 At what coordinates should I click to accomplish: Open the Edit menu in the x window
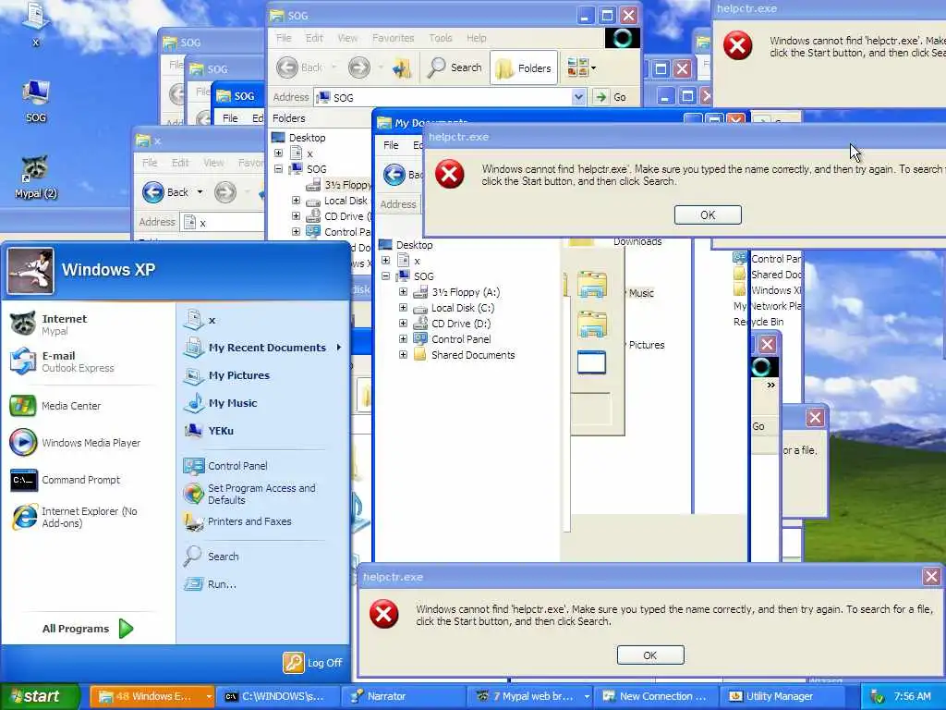point(180,163)
